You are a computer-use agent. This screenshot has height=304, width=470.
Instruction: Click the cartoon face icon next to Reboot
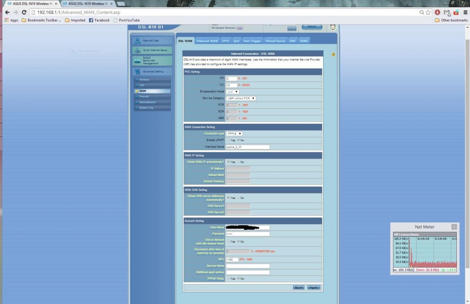(x=333, y=27)
